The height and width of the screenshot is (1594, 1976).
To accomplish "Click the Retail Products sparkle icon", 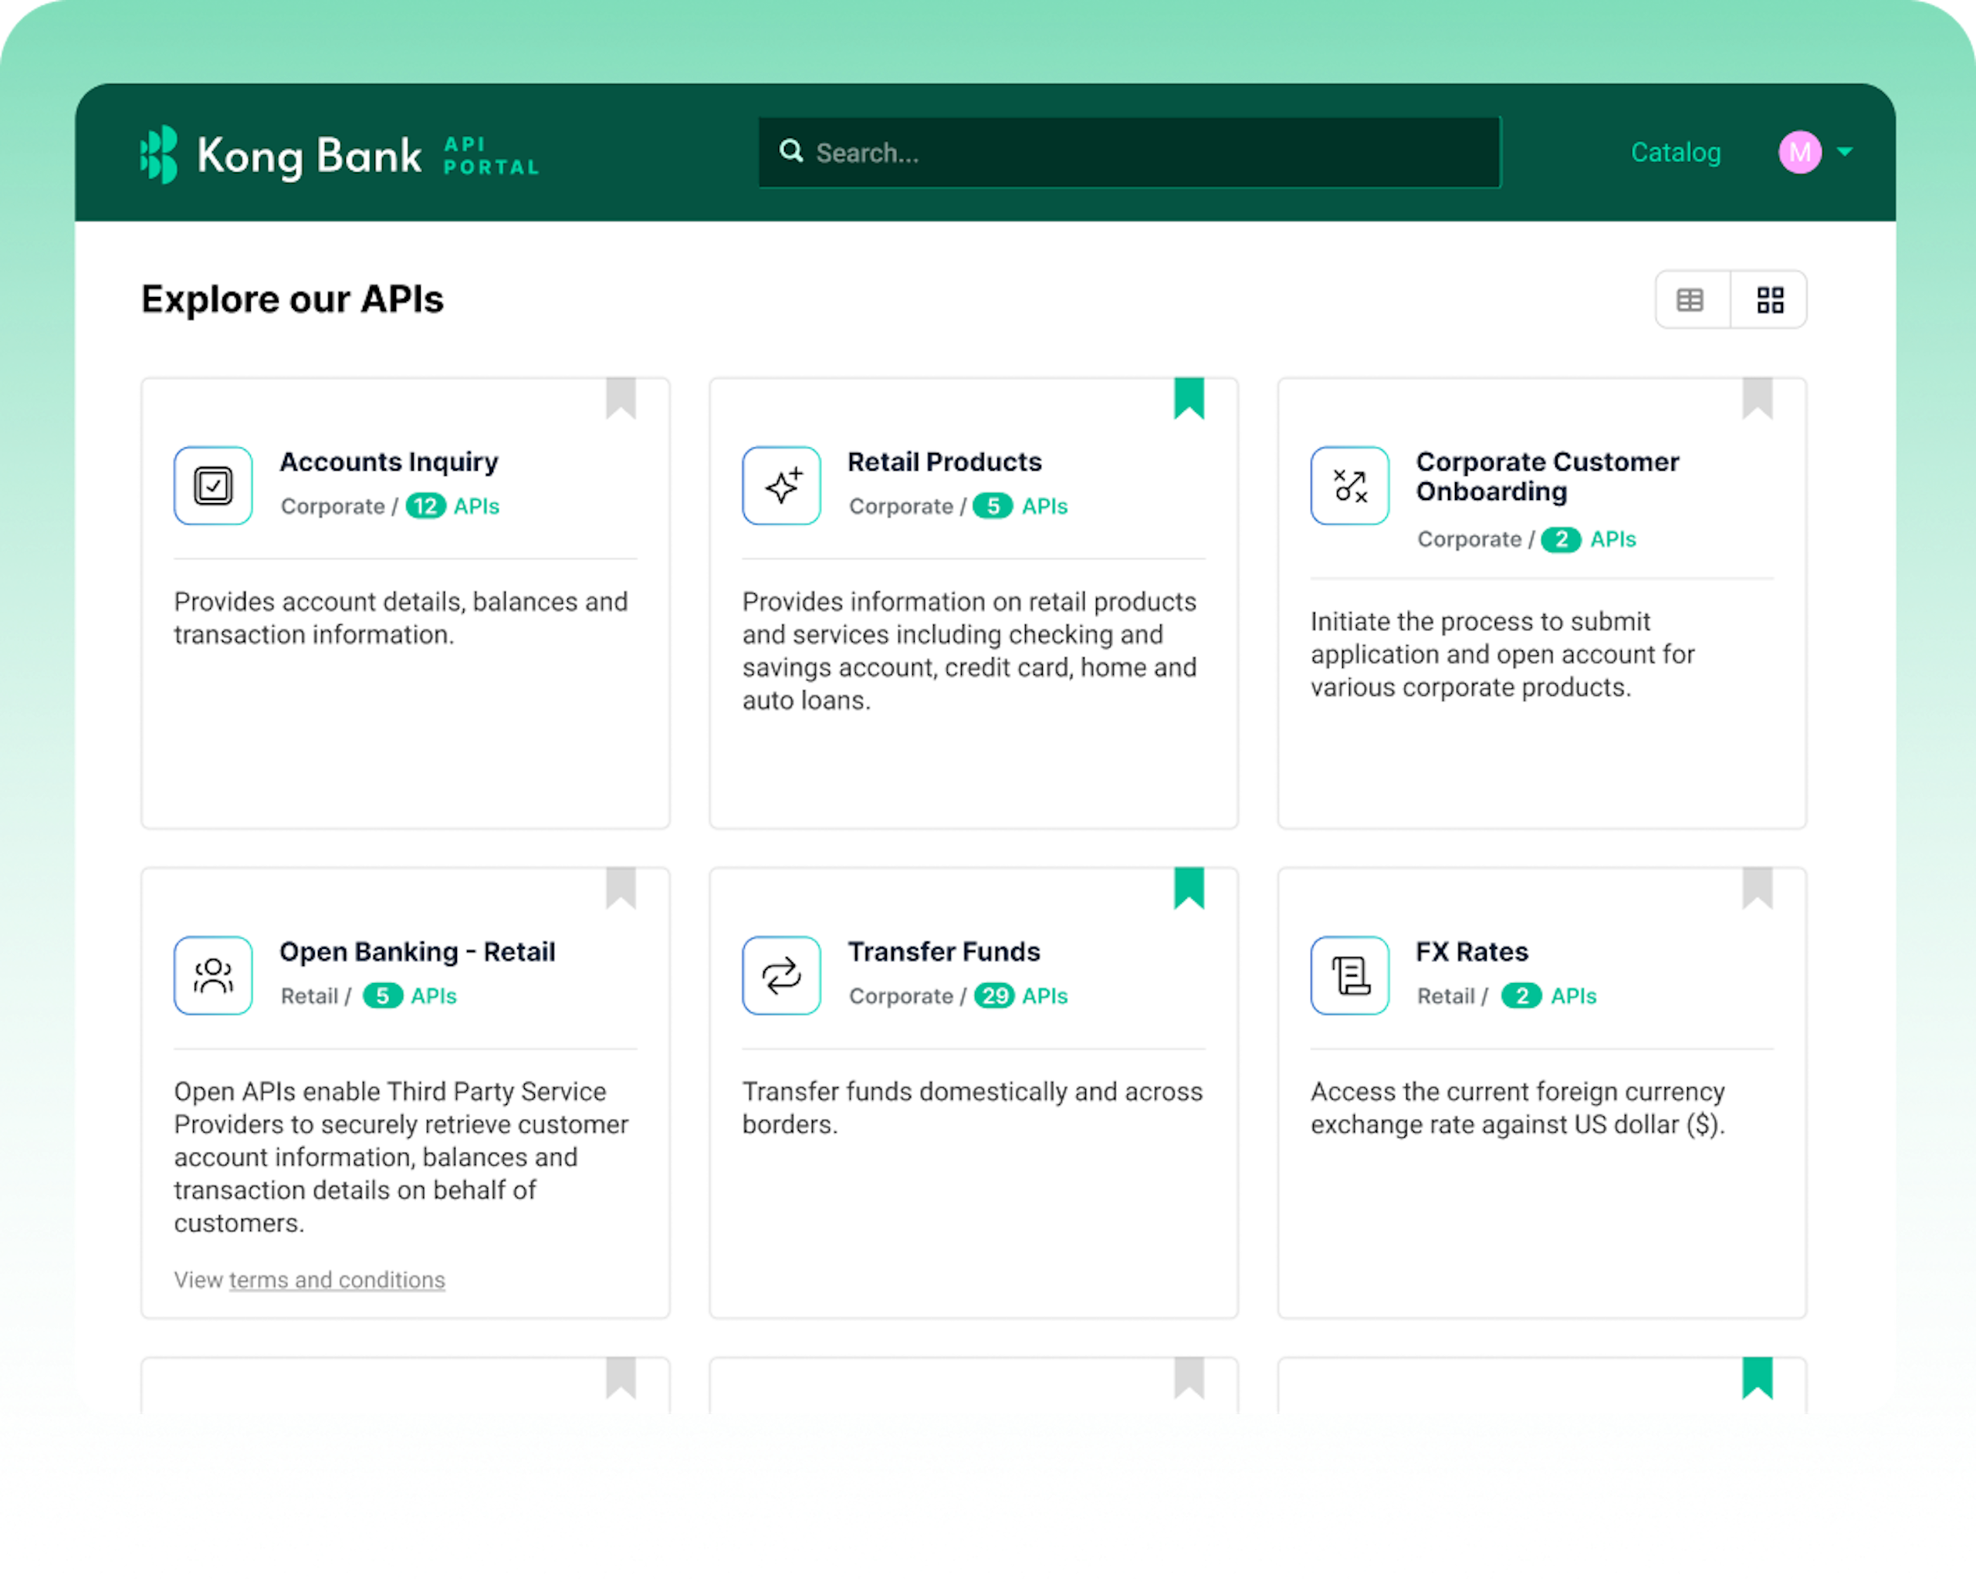I will click(x=781, y=486).
